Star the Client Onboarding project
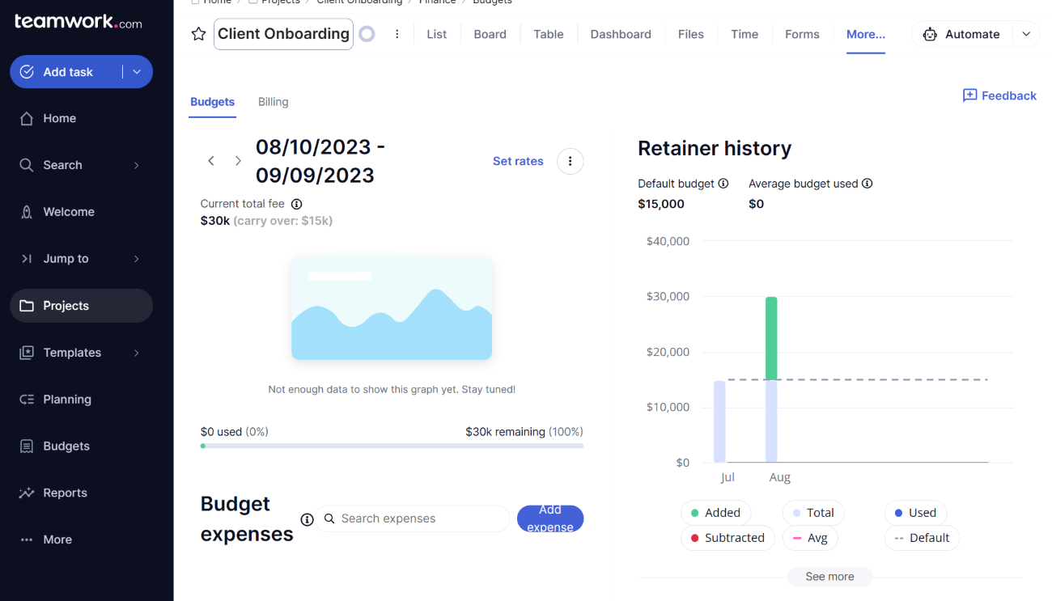1052x601 pixels. tap(198, 34)
